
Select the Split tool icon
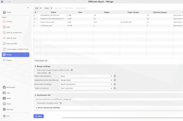point(4,27)
